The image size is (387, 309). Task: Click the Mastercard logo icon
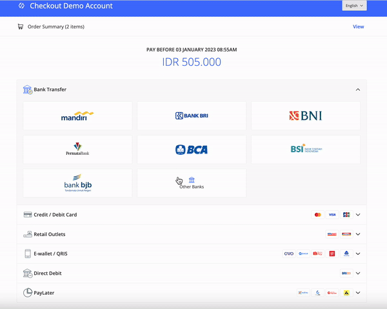click(x=317, y=215)
